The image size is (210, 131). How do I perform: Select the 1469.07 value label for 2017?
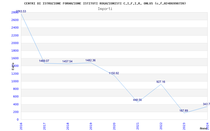tap(44, 61)
